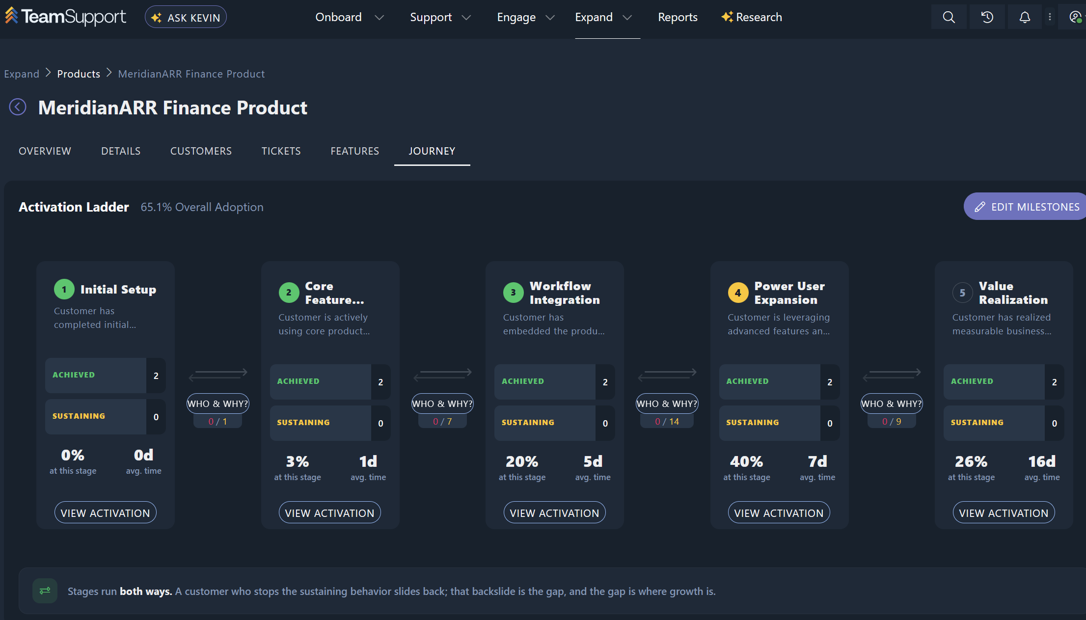The image size is (1086, 620).
Task: Click Achieved row in Power User Expansion
Action: (779, 381)
